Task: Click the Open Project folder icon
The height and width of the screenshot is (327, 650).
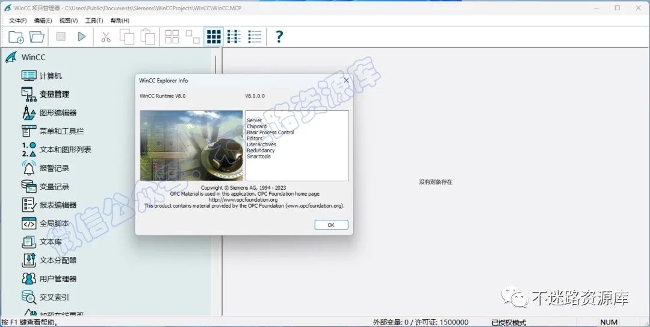Action: (37, 37)
